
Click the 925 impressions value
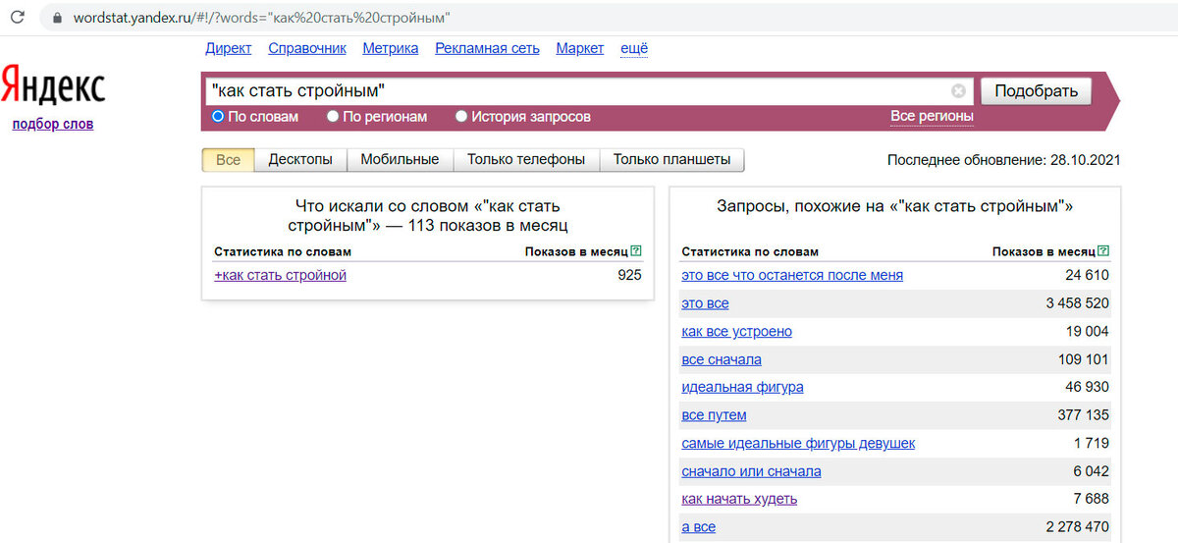coord(629,275)
